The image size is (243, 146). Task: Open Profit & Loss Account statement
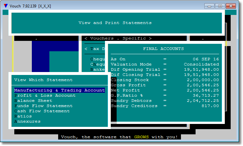45,95
